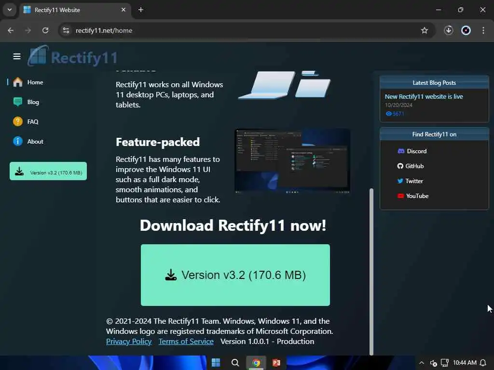Open the Windows Start button
This screenshot has width=494, height=370.
coord(216,363)
